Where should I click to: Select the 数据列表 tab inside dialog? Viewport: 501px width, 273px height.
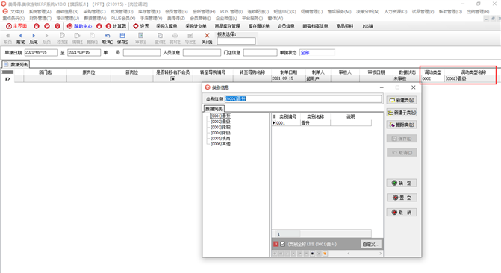click(x=214, y=109)
